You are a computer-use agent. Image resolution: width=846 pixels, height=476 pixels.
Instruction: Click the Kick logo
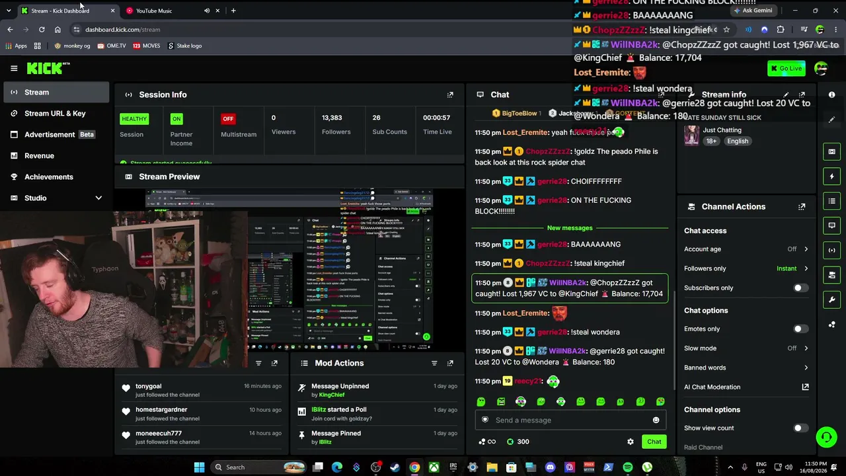pos(48,68)
